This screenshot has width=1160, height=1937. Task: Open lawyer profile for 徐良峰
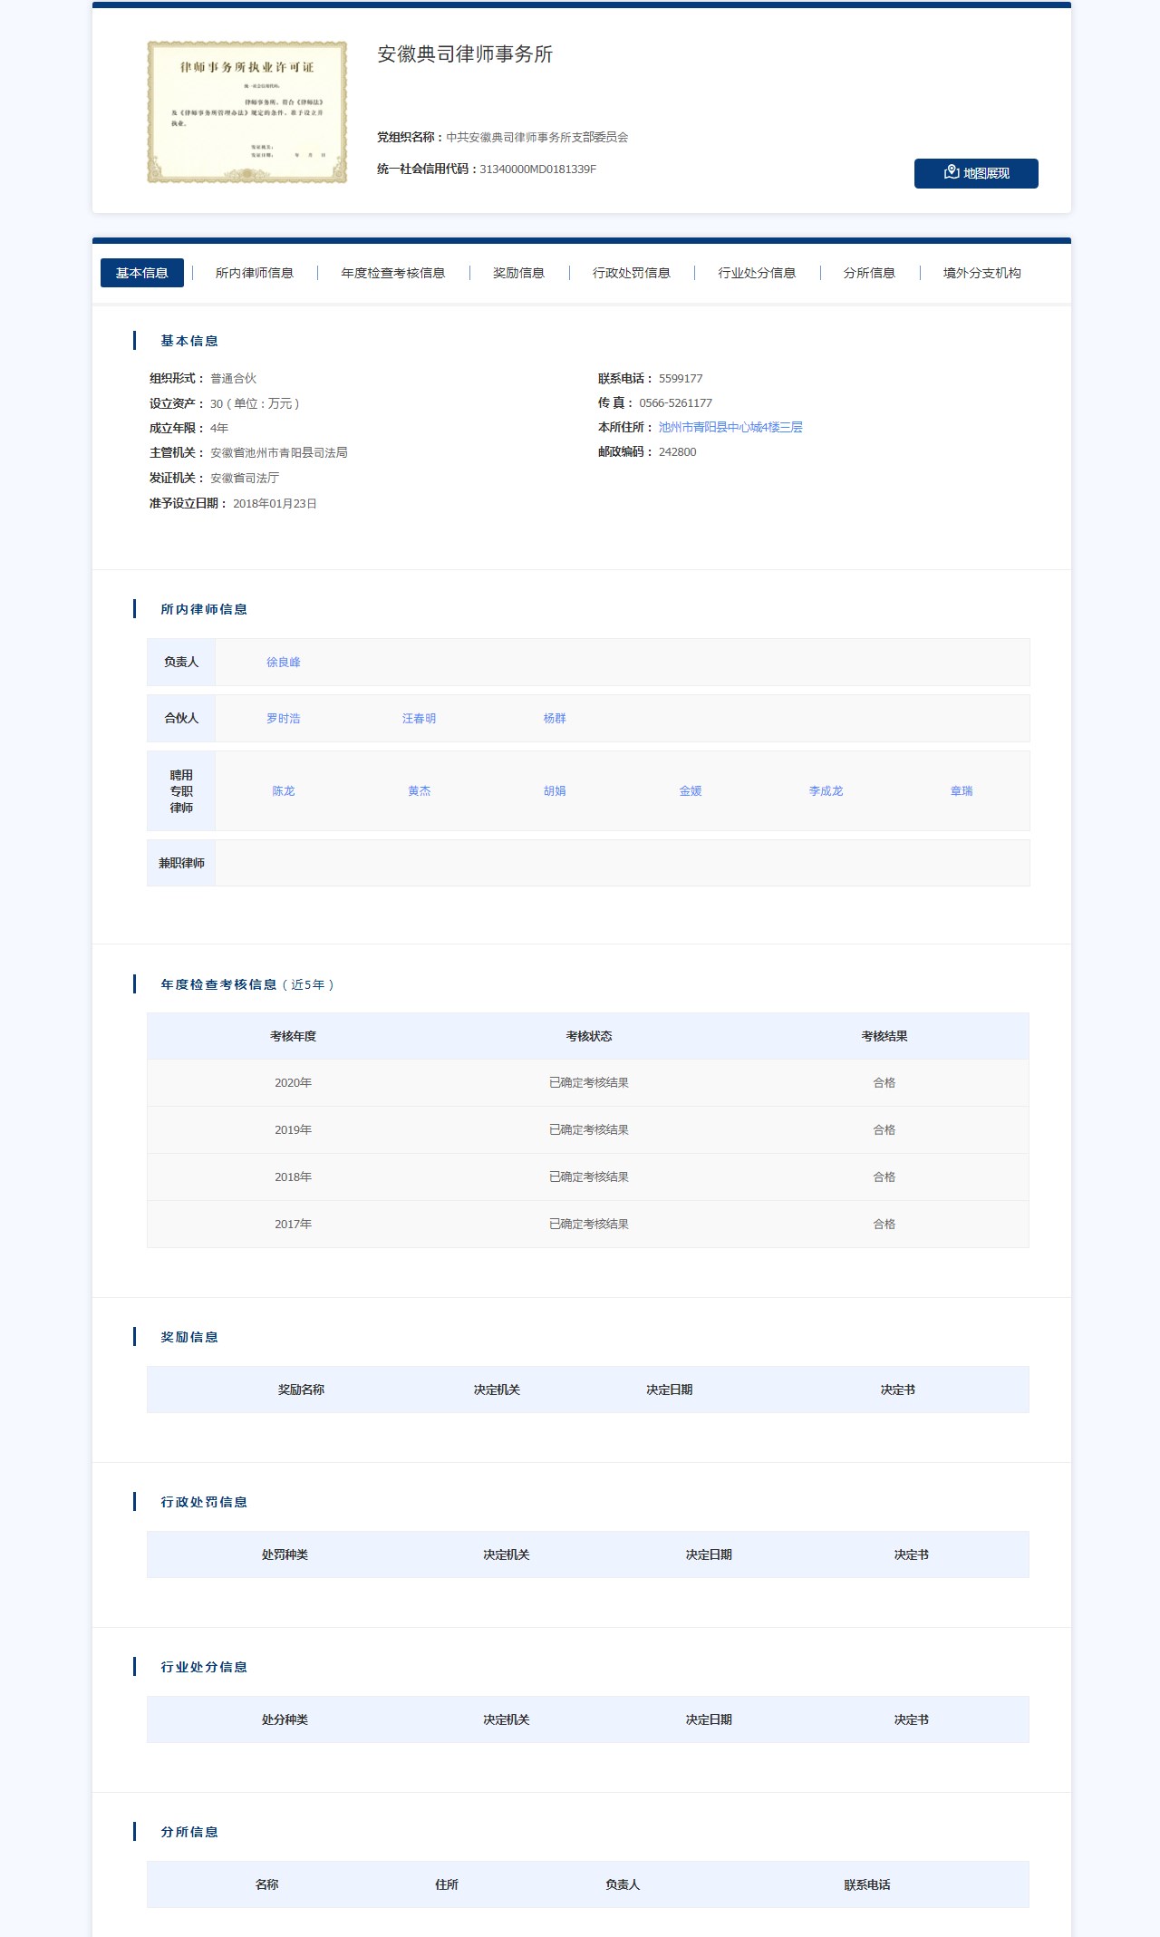283,663
